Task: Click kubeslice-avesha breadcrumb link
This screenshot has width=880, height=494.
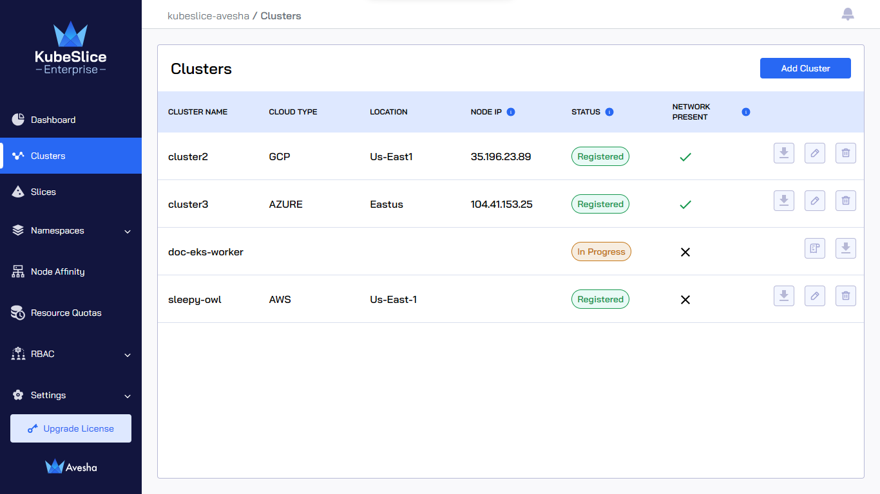Action: pos(208,15)
